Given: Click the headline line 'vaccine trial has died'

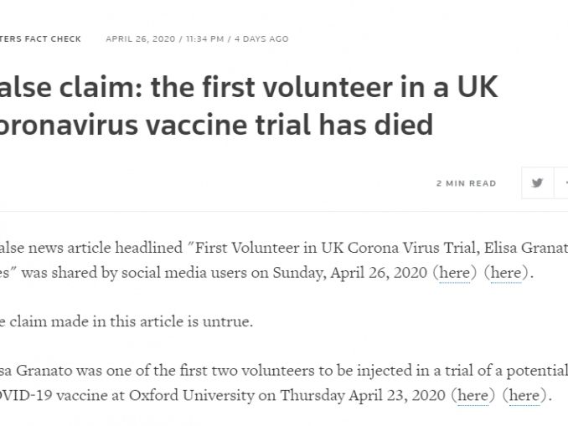Looking at the screenshot, I should pos(289,125).
